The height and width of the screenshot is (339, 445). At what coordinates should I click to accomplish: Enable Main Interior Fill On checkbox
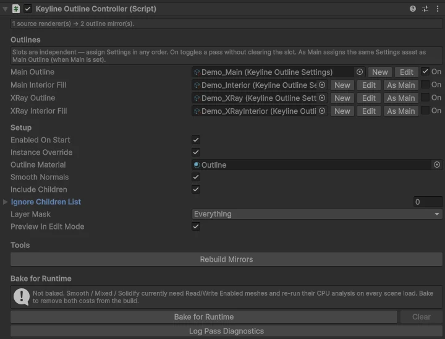(x=425, y=84)
